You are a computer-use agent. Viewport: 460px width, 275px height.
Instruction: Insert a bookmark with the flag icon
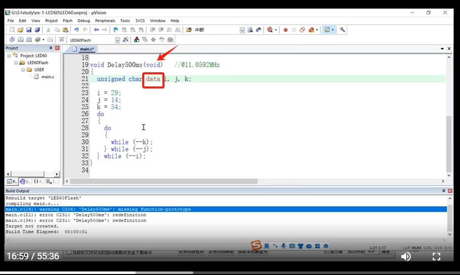coord(115,30)
